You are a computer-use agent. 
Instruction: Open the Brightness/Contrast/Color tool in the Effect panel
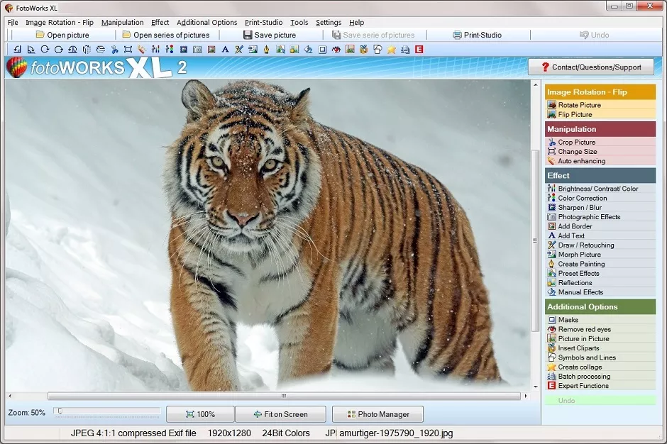[x=583, y=188]
